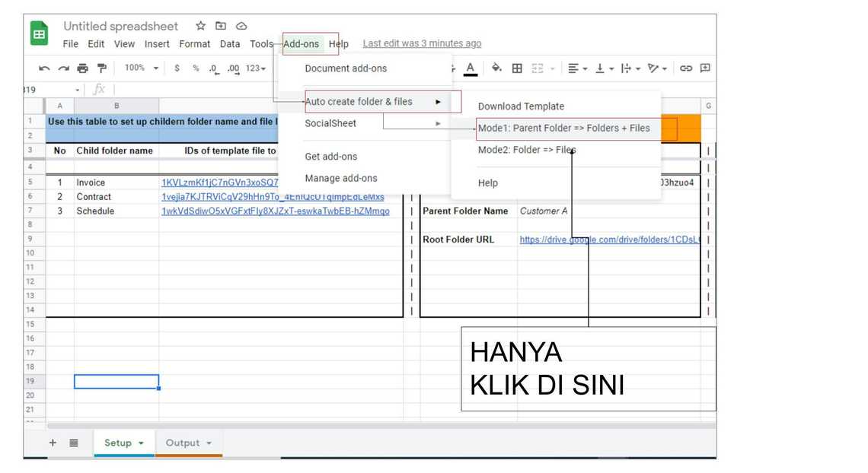Pick the fill color paint bucket
Image resolution: width=868 pixels, height=473 pixels.
496,68
